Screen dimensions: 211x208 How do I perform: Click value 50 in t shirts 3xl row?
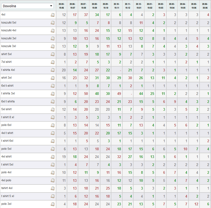click(x=86, y=94)
